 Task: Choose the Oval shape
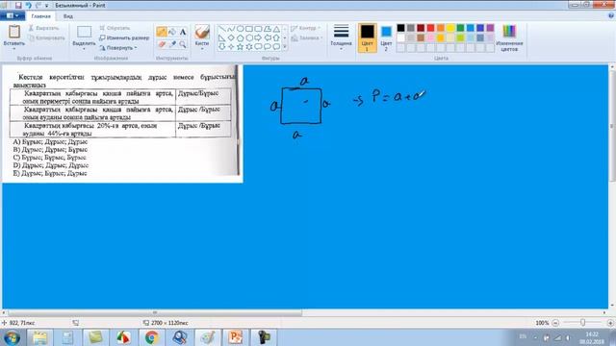[x=240, y=29]
